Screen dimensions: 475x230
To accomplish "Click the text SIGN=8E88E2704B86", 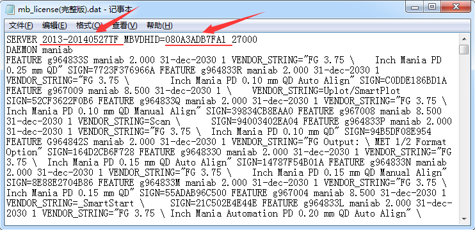I will 50,183.
